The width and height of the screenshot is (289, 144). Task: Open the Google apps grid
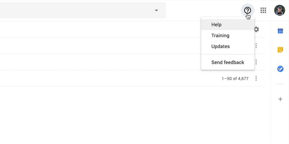coord(263,10)
